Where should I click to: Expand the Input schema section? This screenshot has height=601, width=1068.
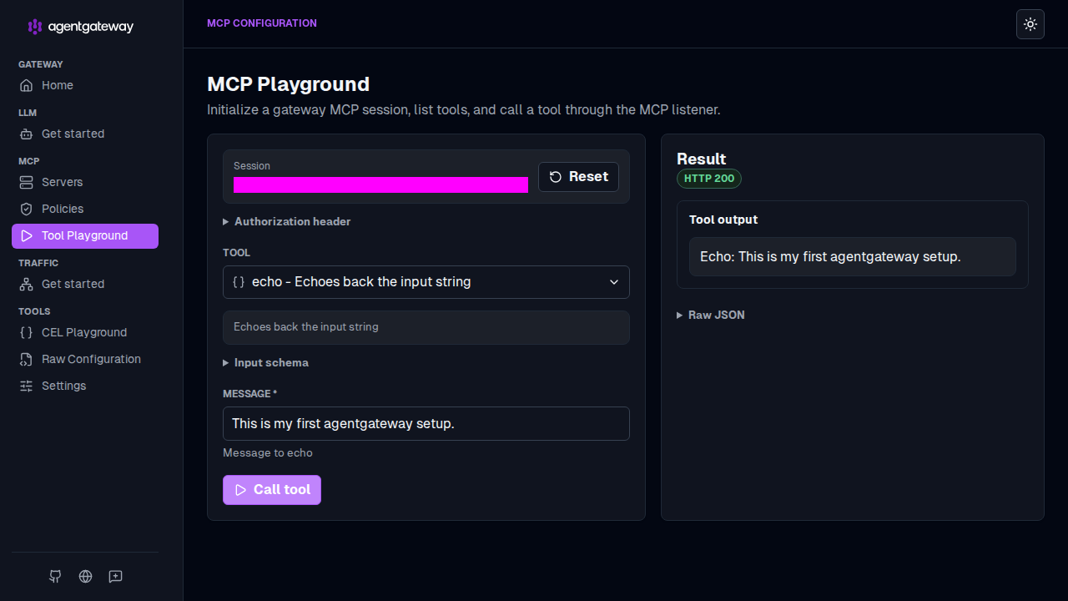point(266,362)
